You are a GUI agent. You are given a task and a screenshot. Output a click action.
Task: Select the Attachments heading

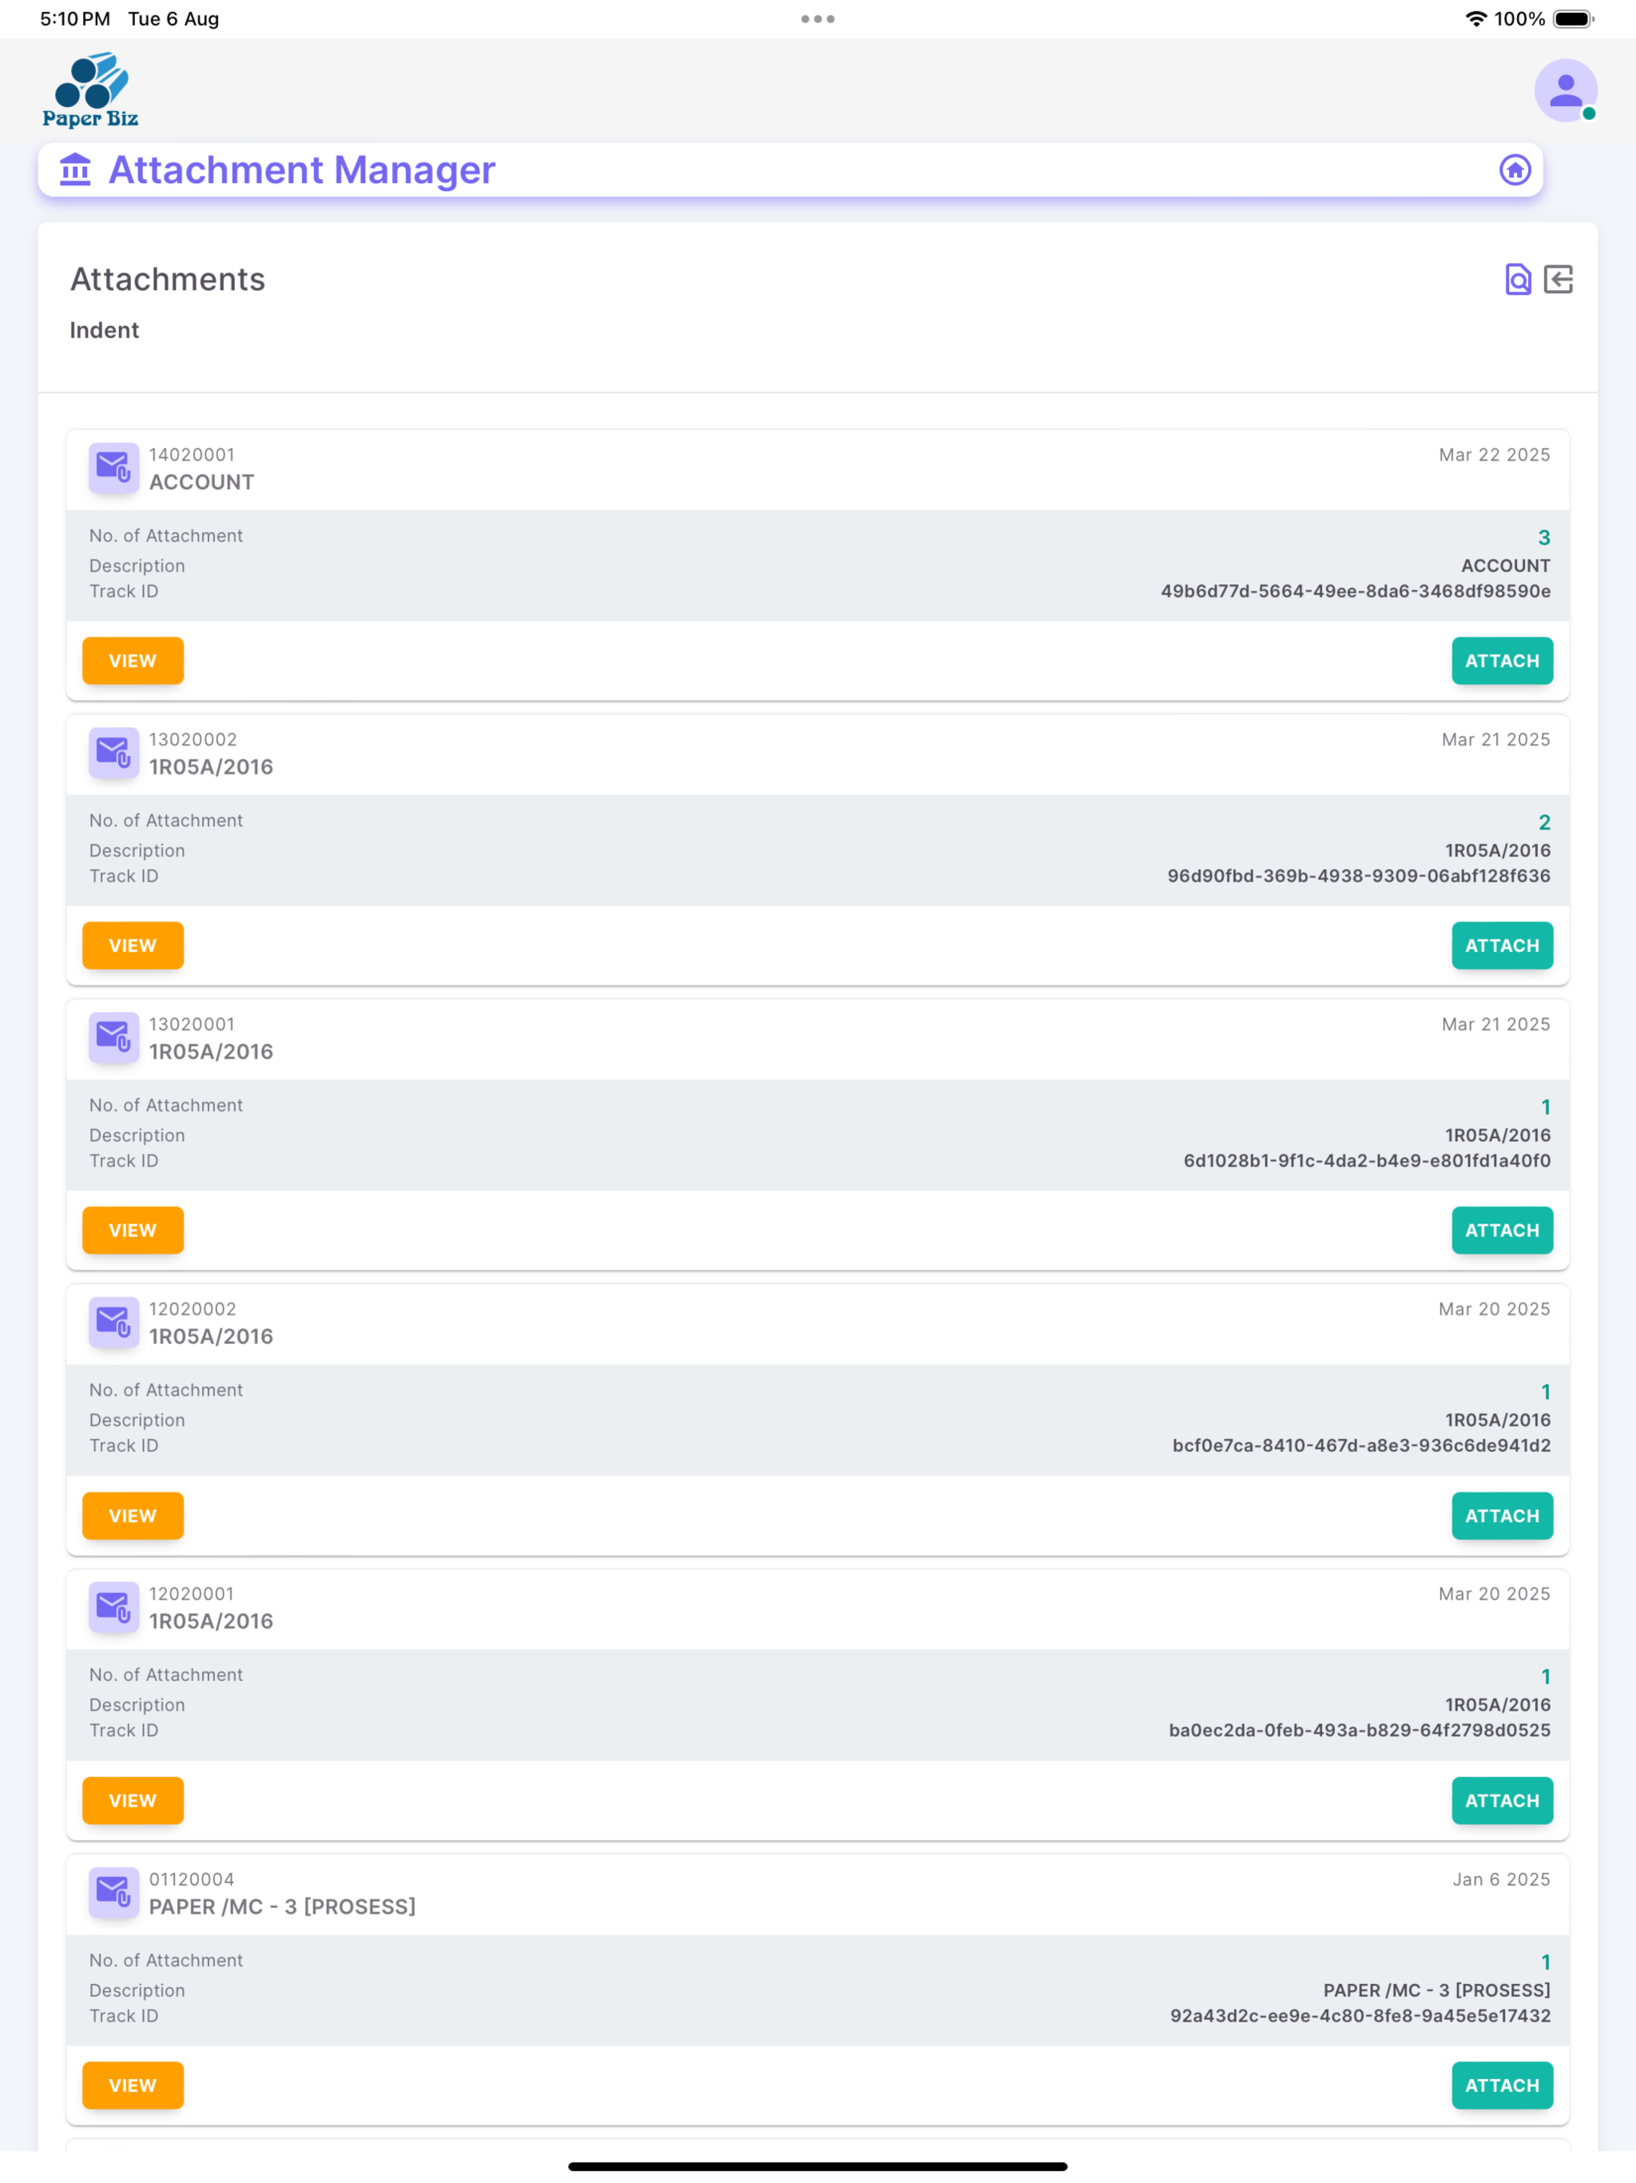click(x=168, y=280)
